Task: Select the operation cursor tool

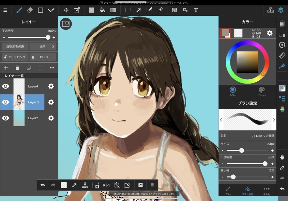Action: pyautogui.click(x=185, y=10)
